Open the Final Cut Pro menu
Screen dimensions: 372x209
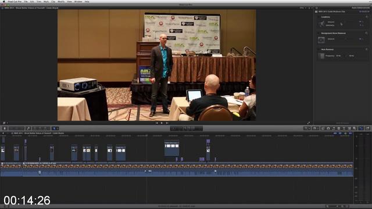coord(15,1)
